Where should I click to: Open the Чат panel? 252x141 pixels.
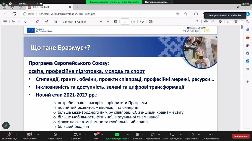(96, 134)
